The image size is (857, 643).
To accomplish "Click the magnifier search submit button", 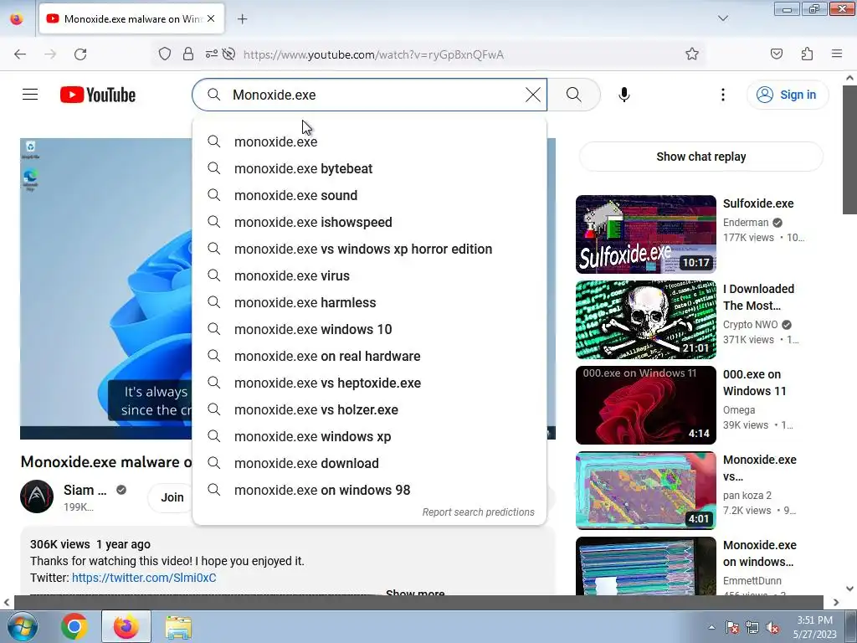I will click(573, 95).
